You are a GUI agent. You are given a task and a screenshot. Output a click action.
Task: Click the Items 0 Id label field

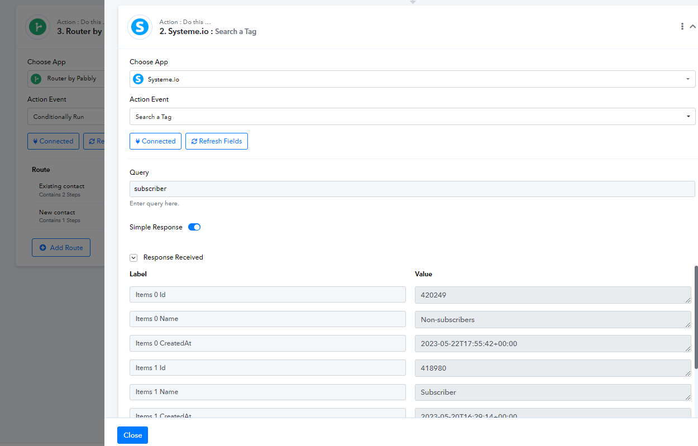[267, 295]
